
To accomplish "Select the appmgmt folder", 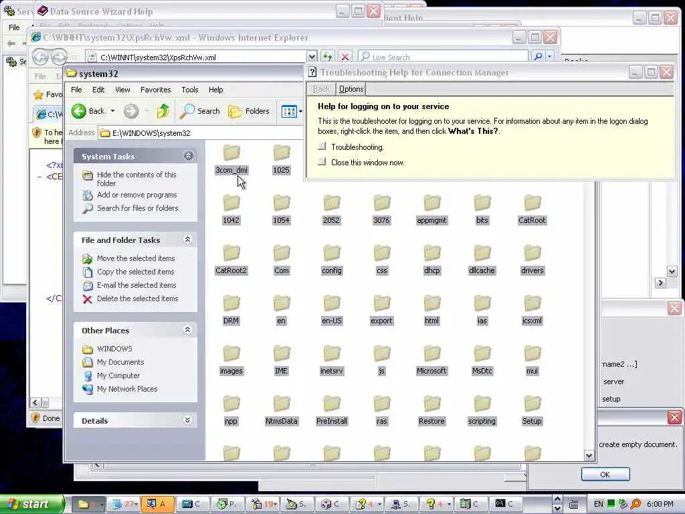I will click(x=431, y=210).
